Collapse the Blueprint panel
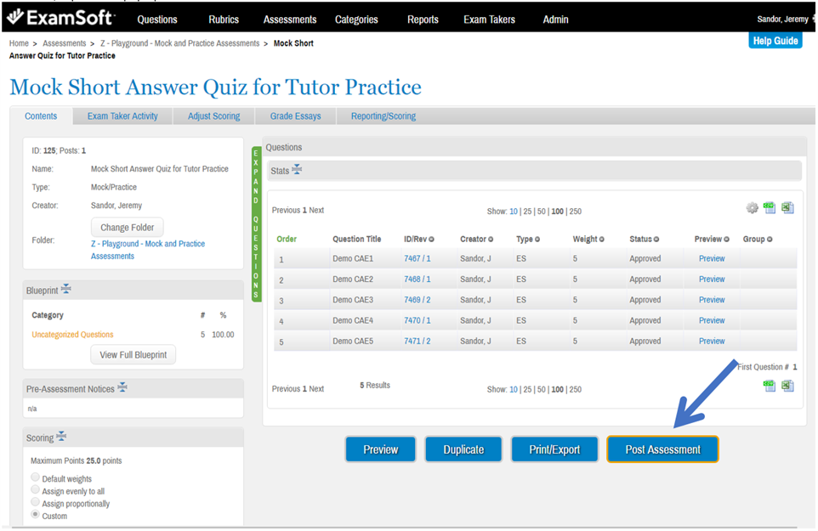818x531 pixels. 65,289
